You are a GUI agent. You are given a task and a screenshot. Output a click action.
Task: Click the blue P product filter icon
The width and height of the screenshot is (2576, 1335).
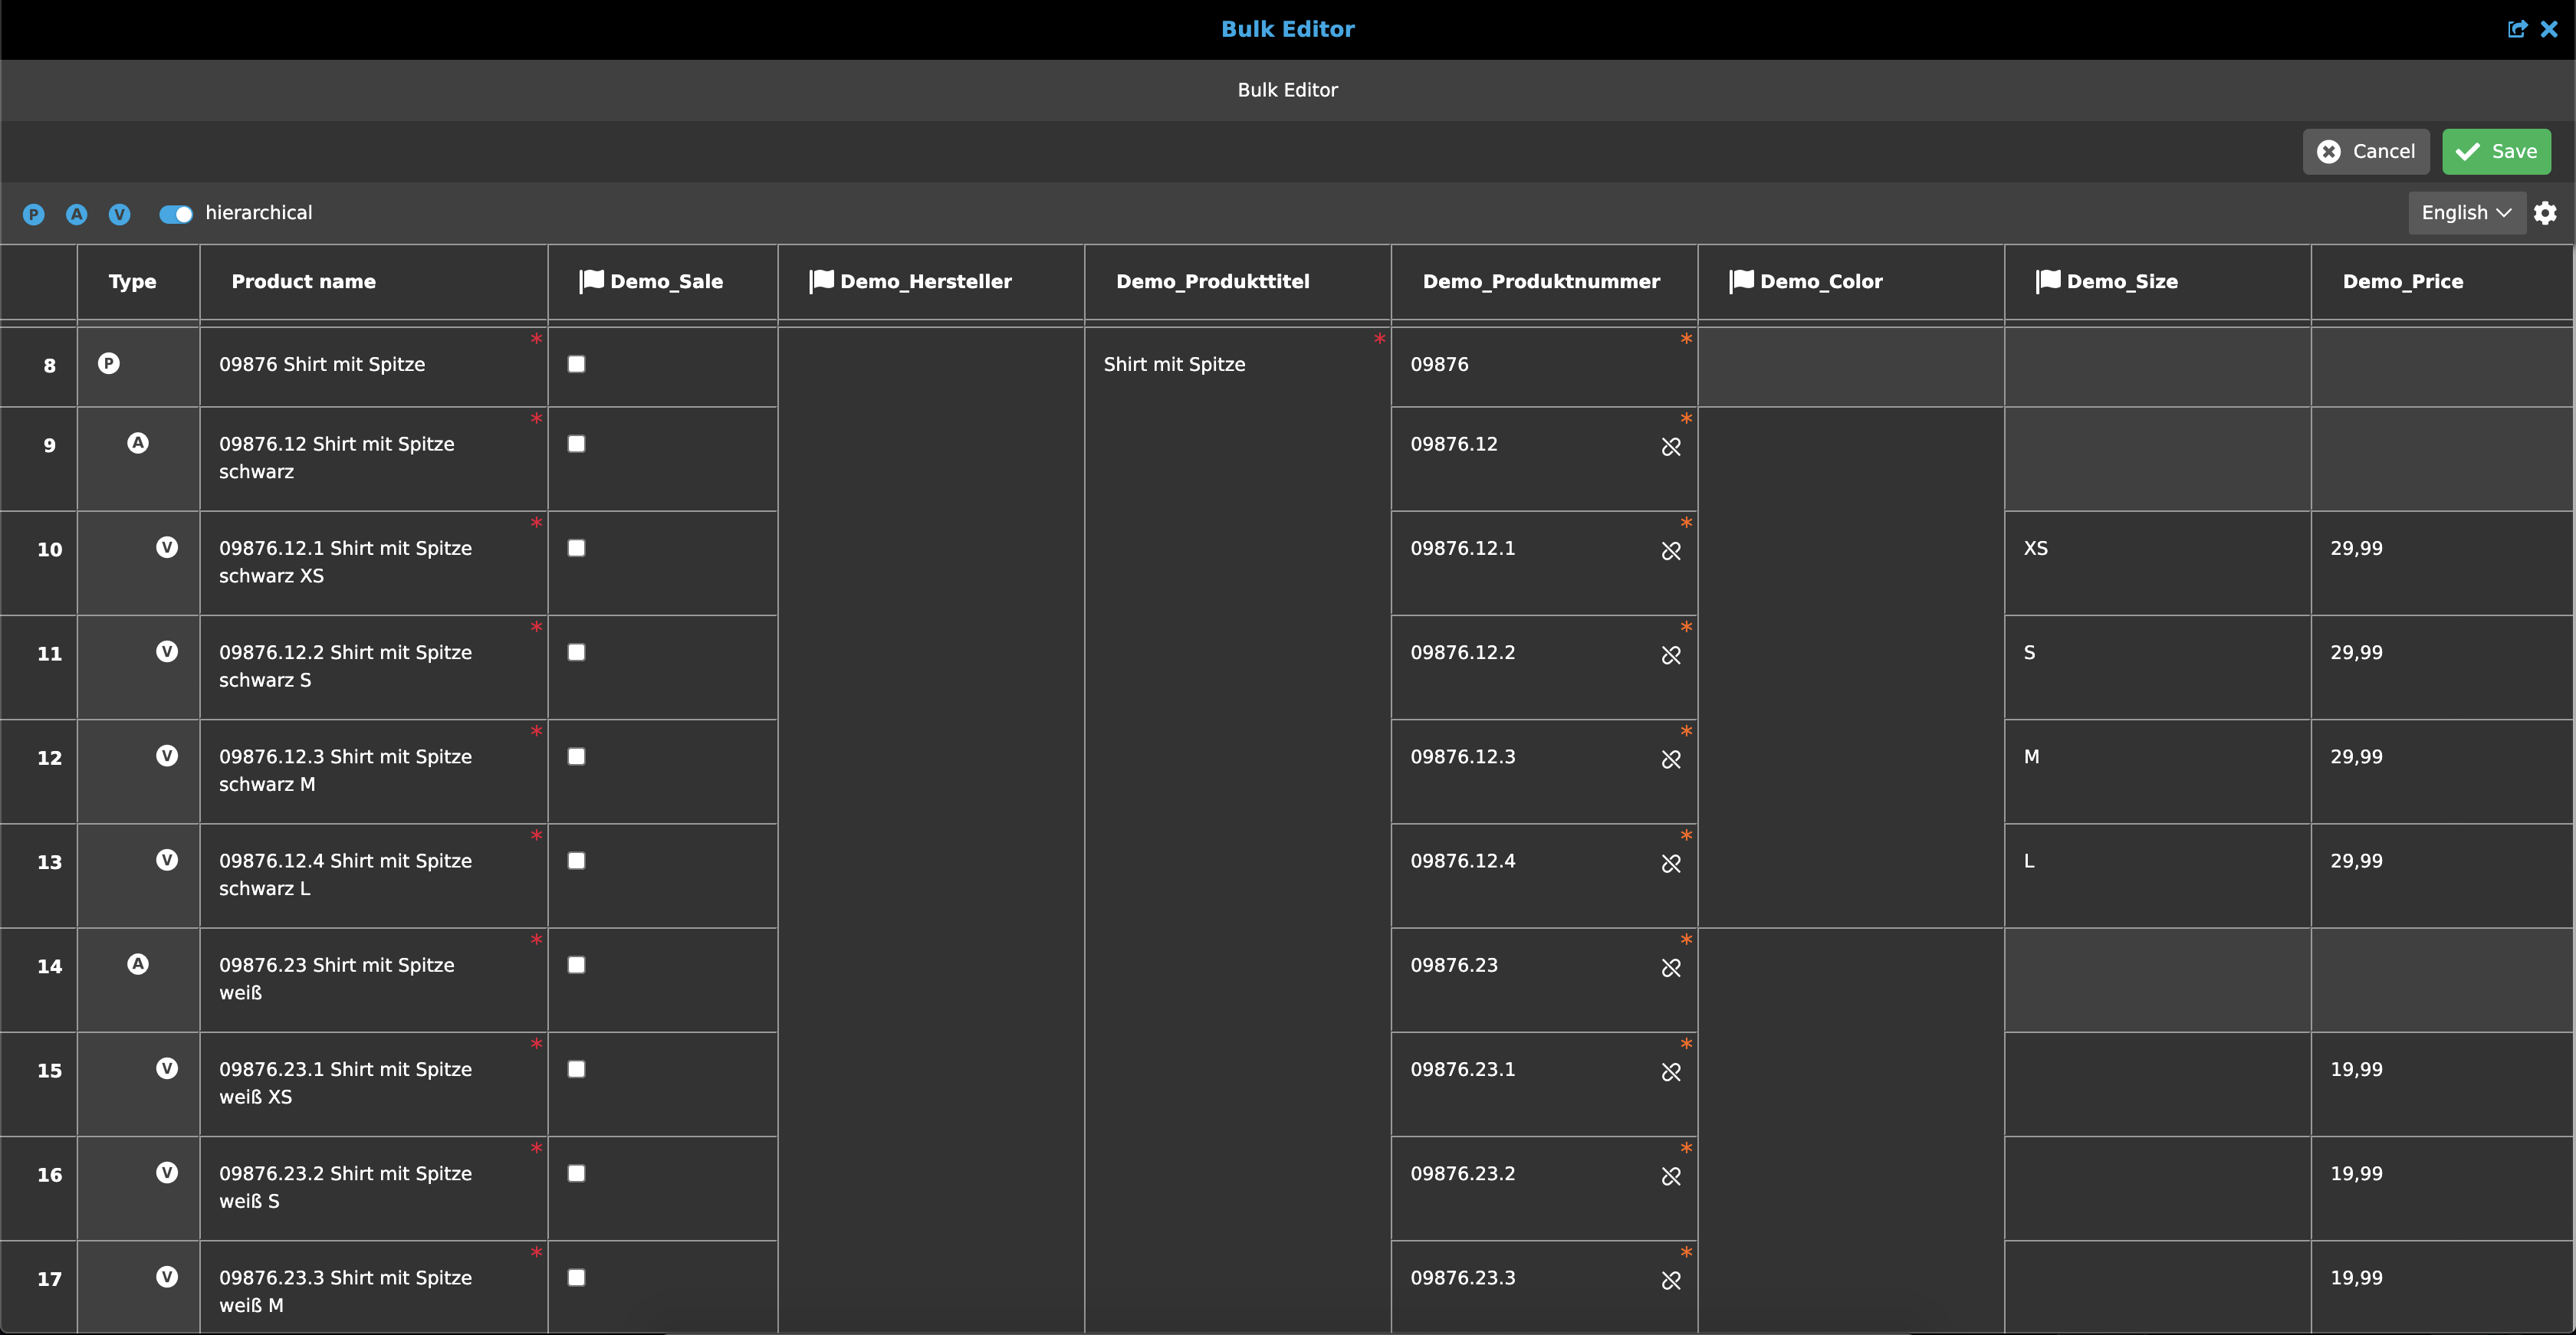34,214
